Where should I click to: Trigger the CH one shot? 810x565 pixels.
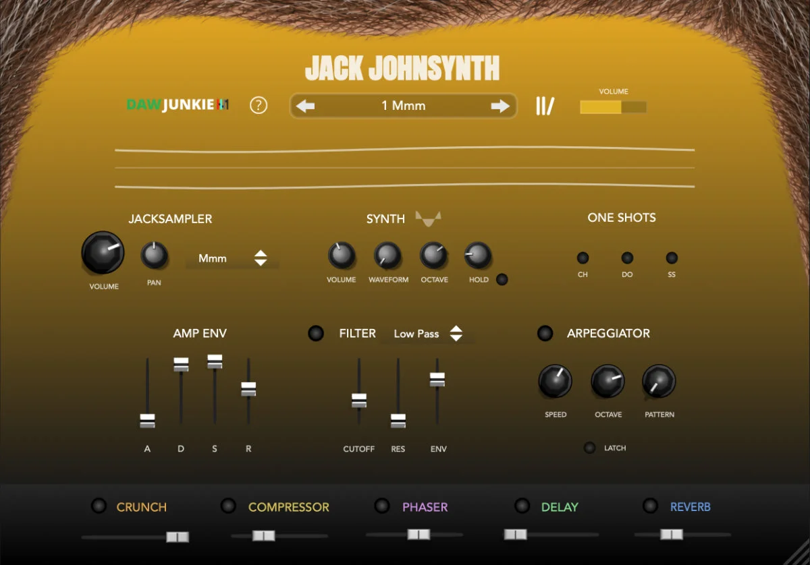(x=583, y=258)
